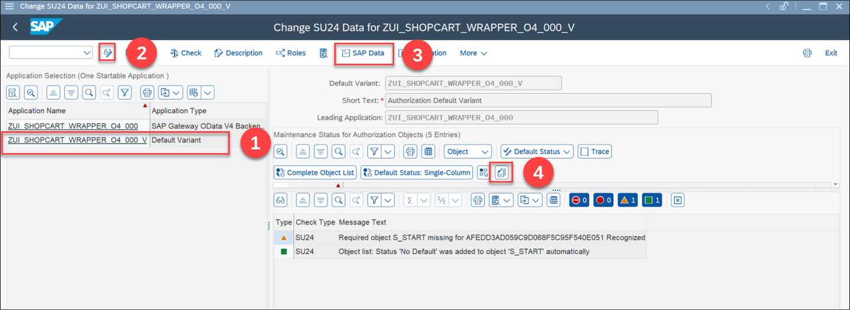Image resolution: width=850 pixels, height=310 pixels.
Task: Click the display/change toggle pencil icon
Action: point(107,53)
